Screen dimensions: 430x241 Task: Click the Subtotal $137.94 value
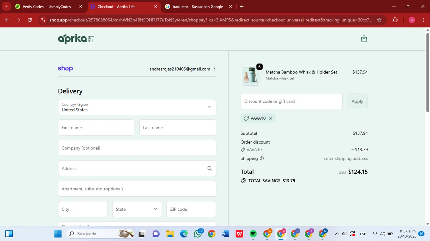click(x=360, y=133)
